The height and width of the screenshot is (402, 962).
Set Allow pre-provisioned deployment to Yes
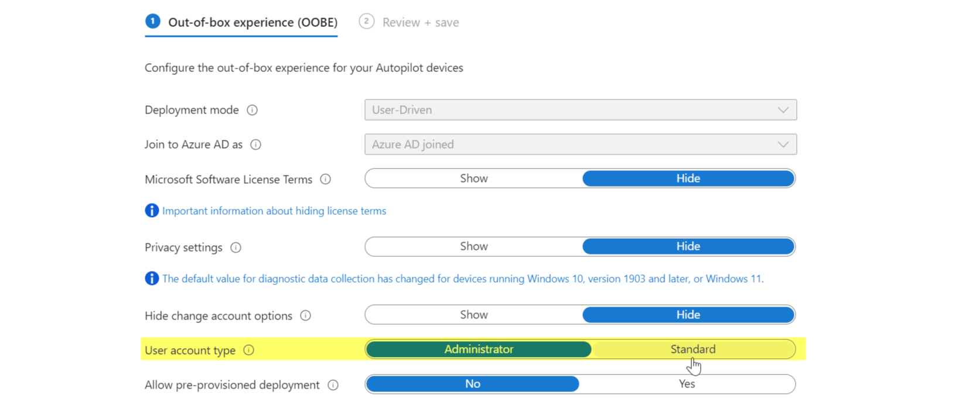pyautogui.click(x=687, y=384)
